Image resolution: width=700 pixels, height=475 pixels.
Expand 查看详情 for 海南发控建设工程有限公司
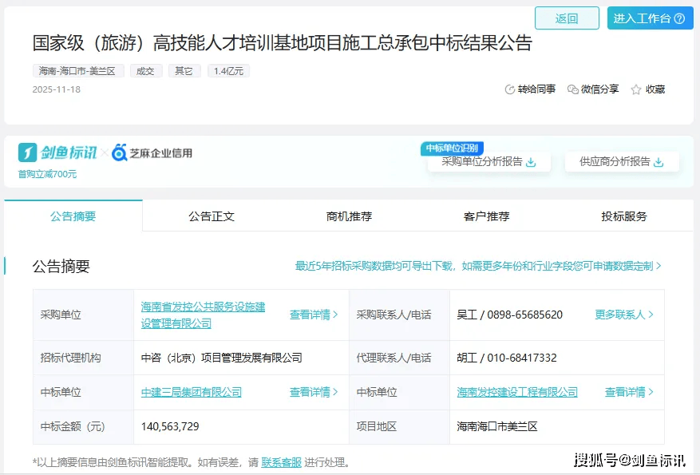[629, 392]
